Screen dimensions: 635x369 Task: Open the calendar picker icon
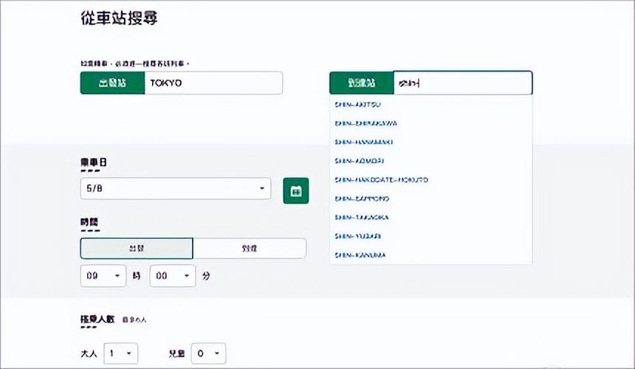(x=295, y=190)
